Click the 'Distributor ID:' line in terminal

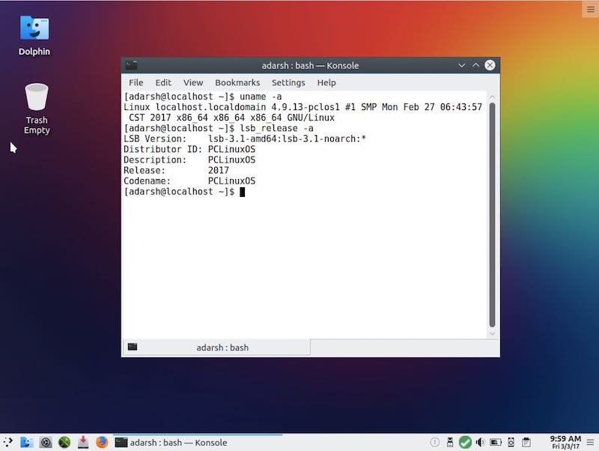pos(189,149)
